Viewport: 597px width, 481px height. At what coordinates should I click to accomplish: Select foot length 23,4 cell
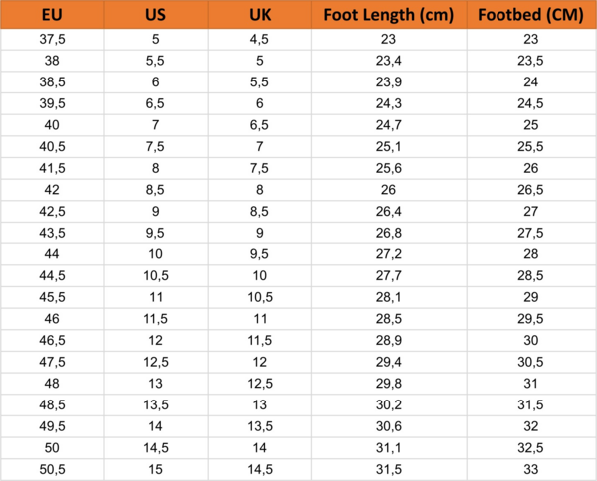click(x=388, y=60)
